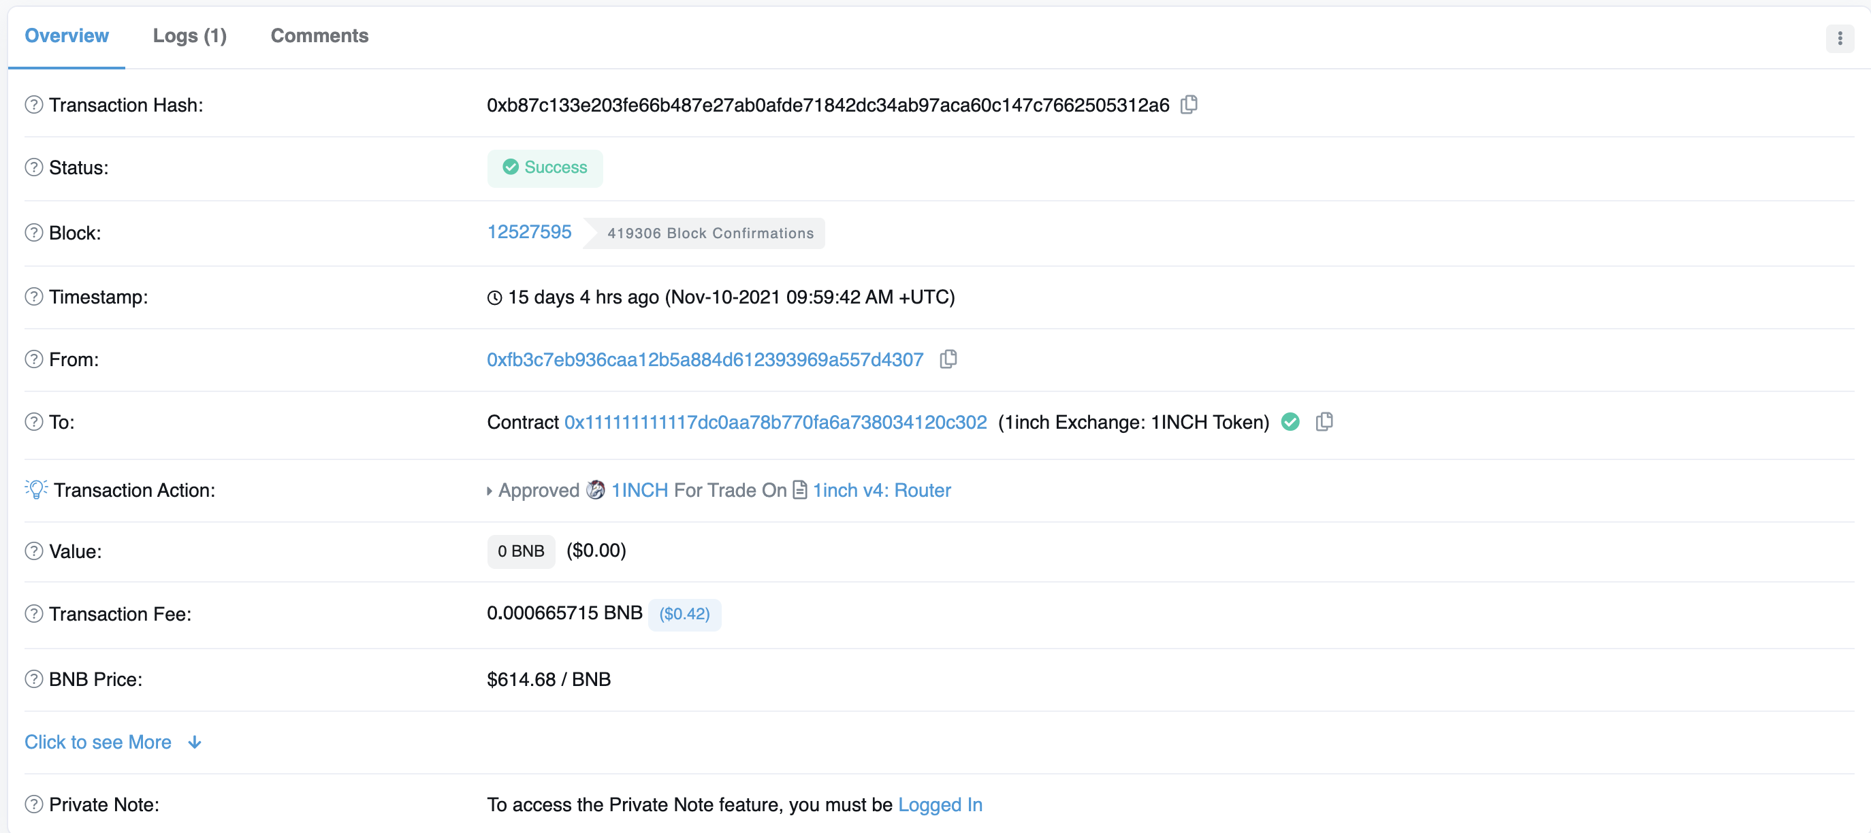This screenshot has width=1871, height=833.
Task: Click the contract document icon before Router
Action: (x=800, y=490)
